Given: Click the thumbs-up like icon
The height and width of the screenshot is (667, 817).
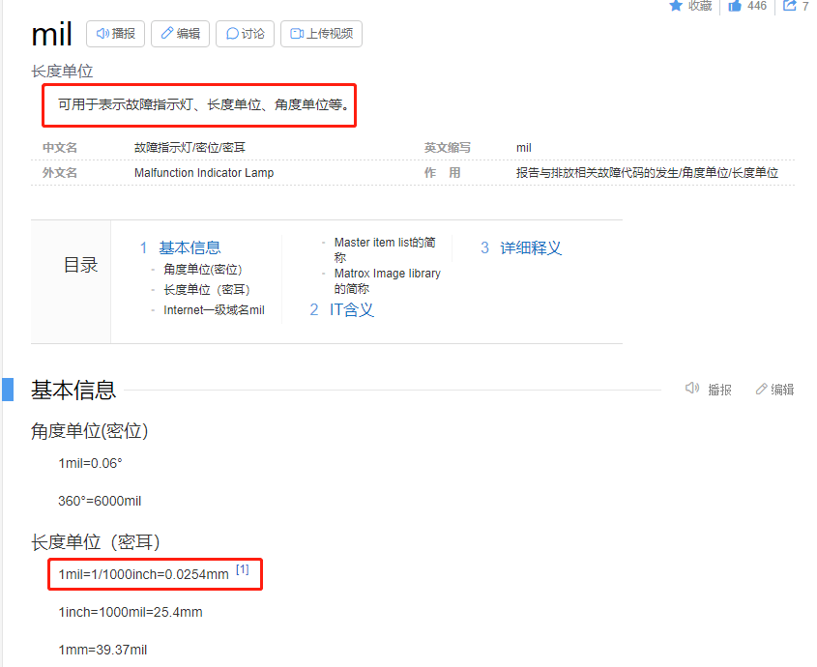Looking at the screenshot, I should (735, 6).
